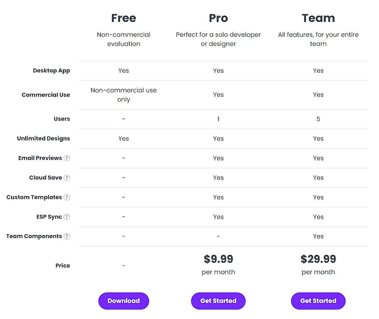
Task: Click the $9.99 Pro price text
Action: pyautogui.click(x=218, y=259)
